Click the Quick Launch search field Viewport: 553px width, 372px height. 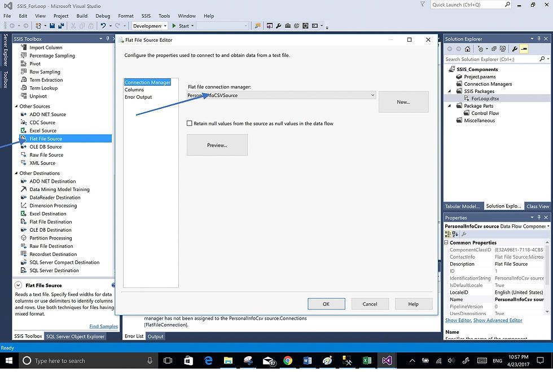[x=468, y=5]
